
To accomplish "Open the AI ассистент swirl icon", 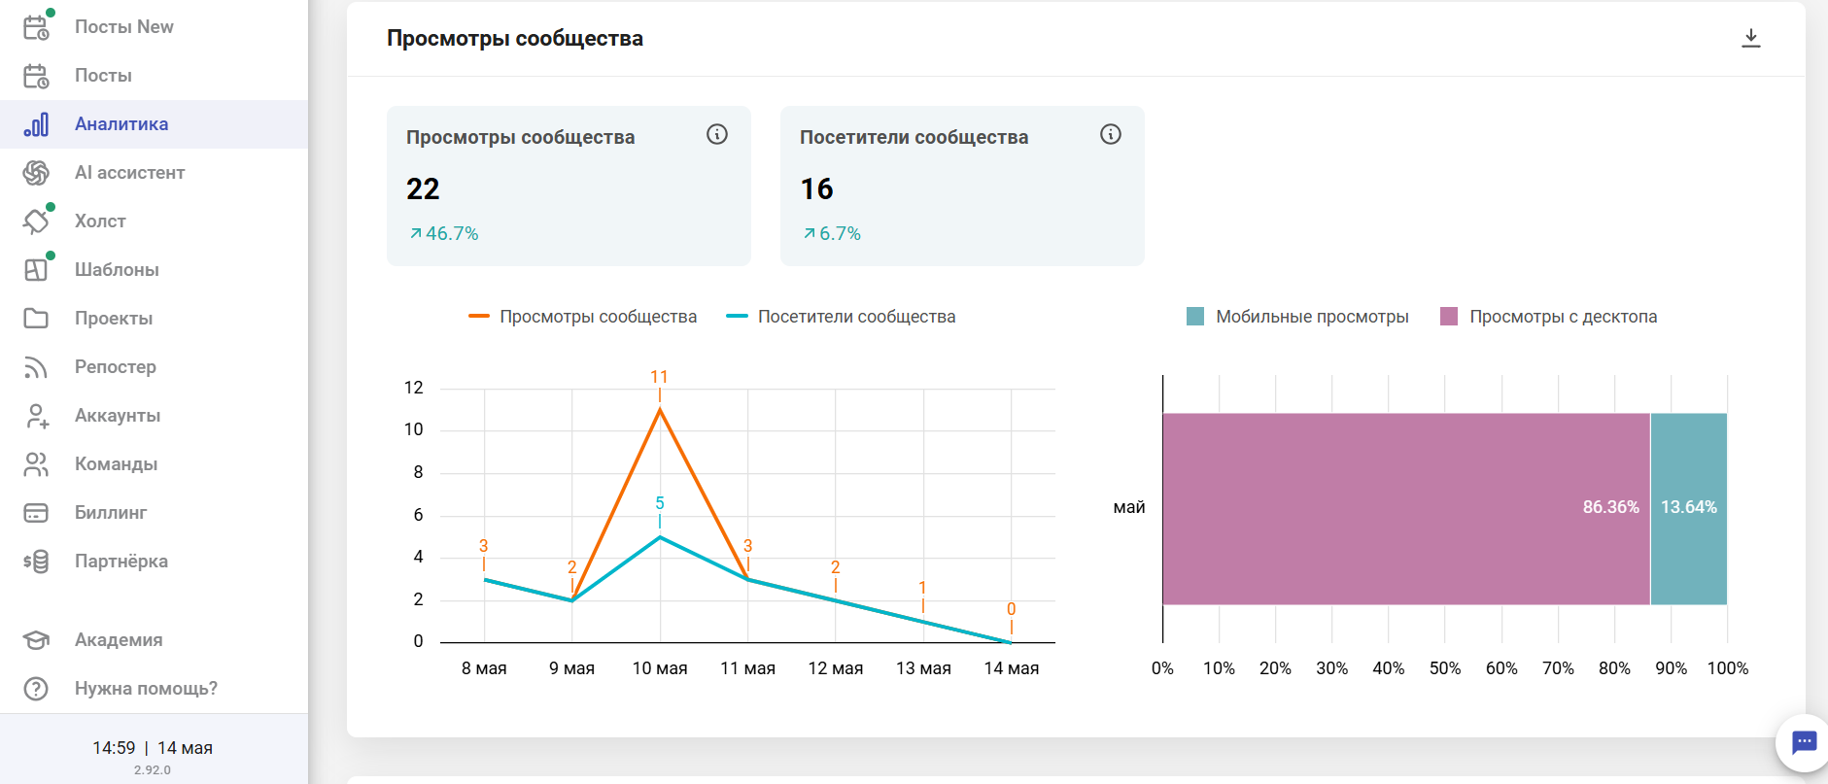I will [36, 173].
